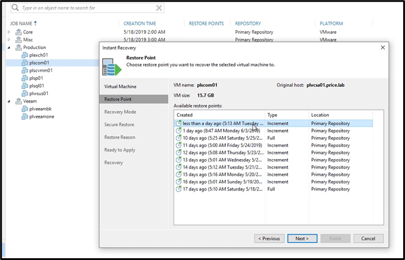Viewport: 405px width, 260px height.
Task: Select the Restore Point wizard step
Action: pos(134,99)
